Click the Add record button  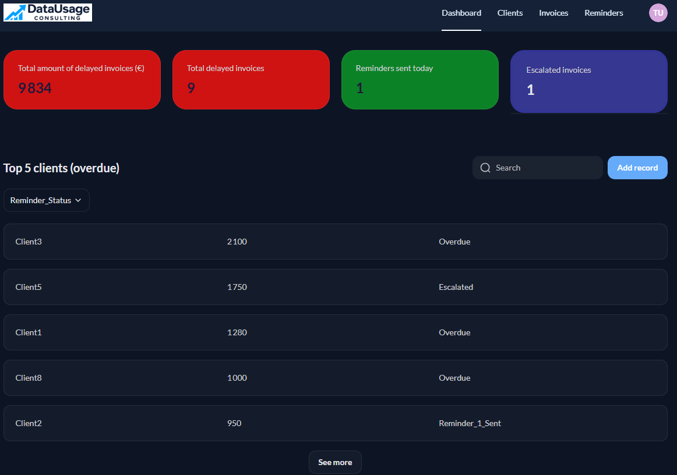(637, 168)
